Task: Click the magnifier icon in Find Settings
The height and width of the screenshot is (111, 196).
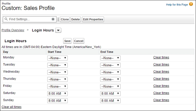Action: pos(6,19)
